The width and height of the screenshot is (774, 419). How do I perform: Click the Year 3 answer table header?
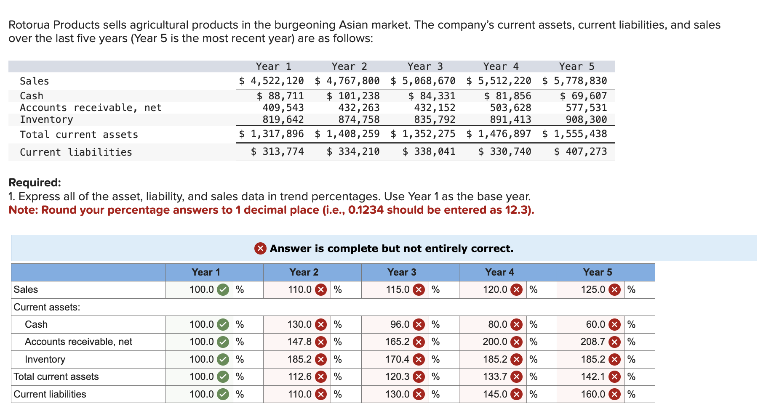tap(410, 273)
